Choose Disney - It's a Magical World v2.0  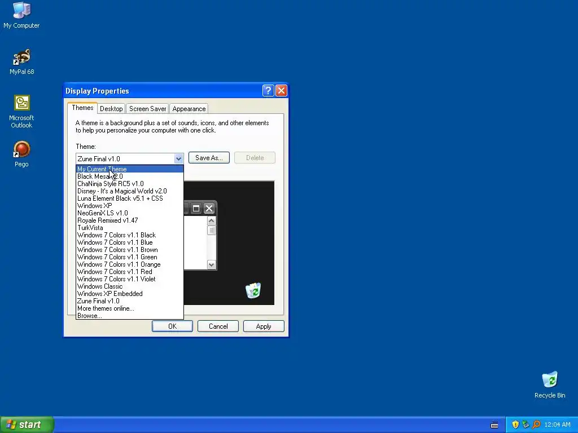pyautogui.click(x=130, y=191)
